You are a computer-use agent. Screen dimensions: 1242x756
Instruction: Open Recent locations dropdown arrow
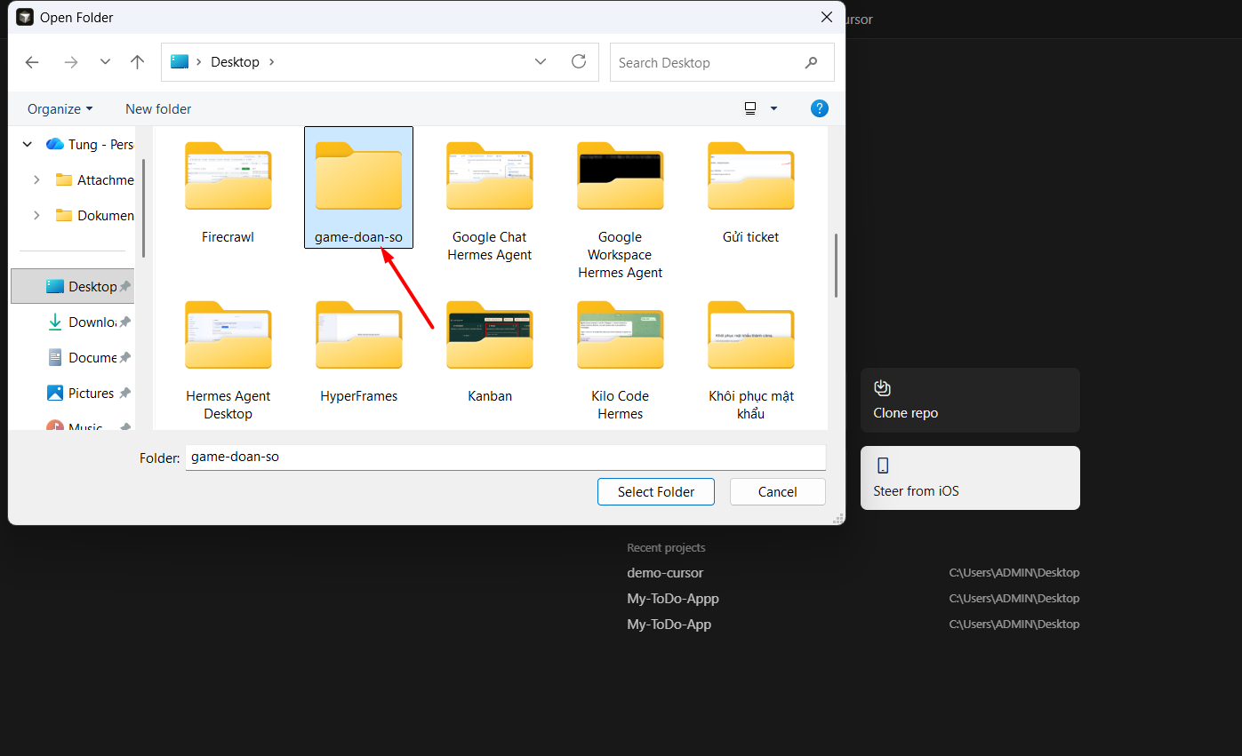tap(105, 62)
